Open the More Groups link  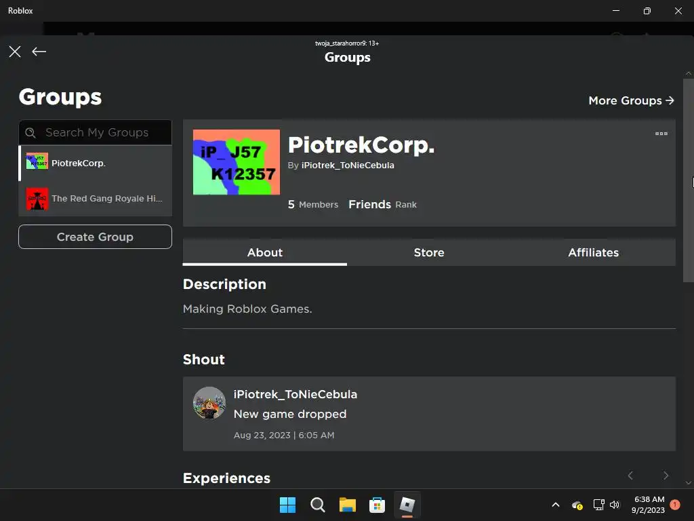(631, 100)
